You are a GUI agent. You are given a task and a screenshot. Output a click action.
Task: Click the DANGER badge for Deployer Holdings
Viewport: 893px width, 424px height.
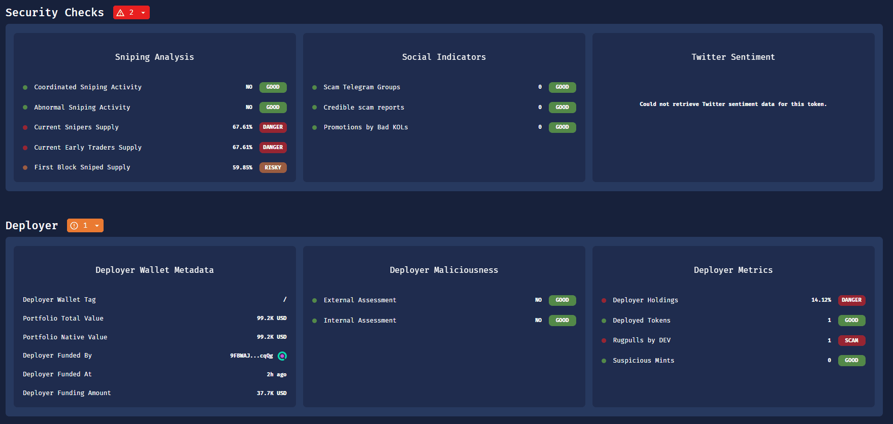[851, 300]
